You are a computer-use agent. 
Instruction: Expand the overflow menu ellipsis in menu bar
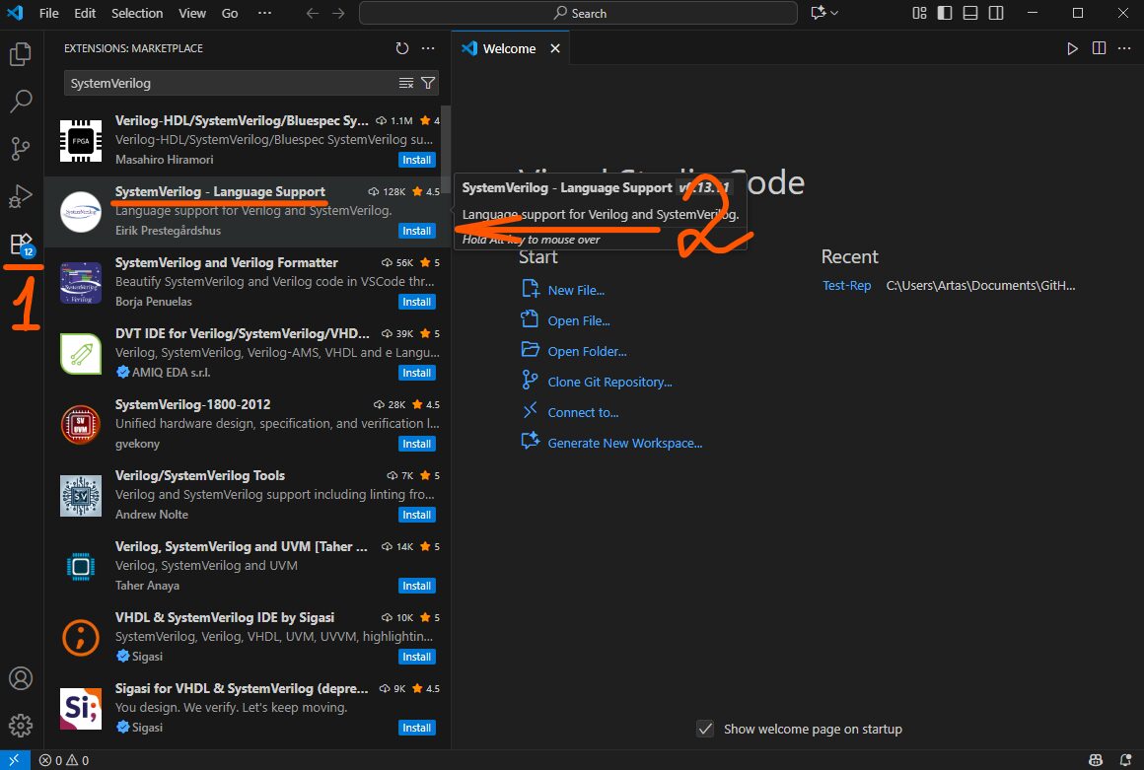(x=265, y=13)
